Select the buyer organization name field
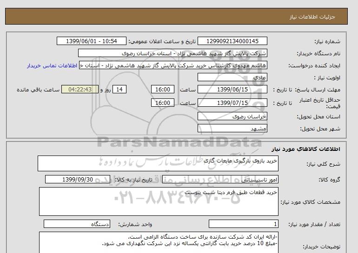 pos(172,53)
